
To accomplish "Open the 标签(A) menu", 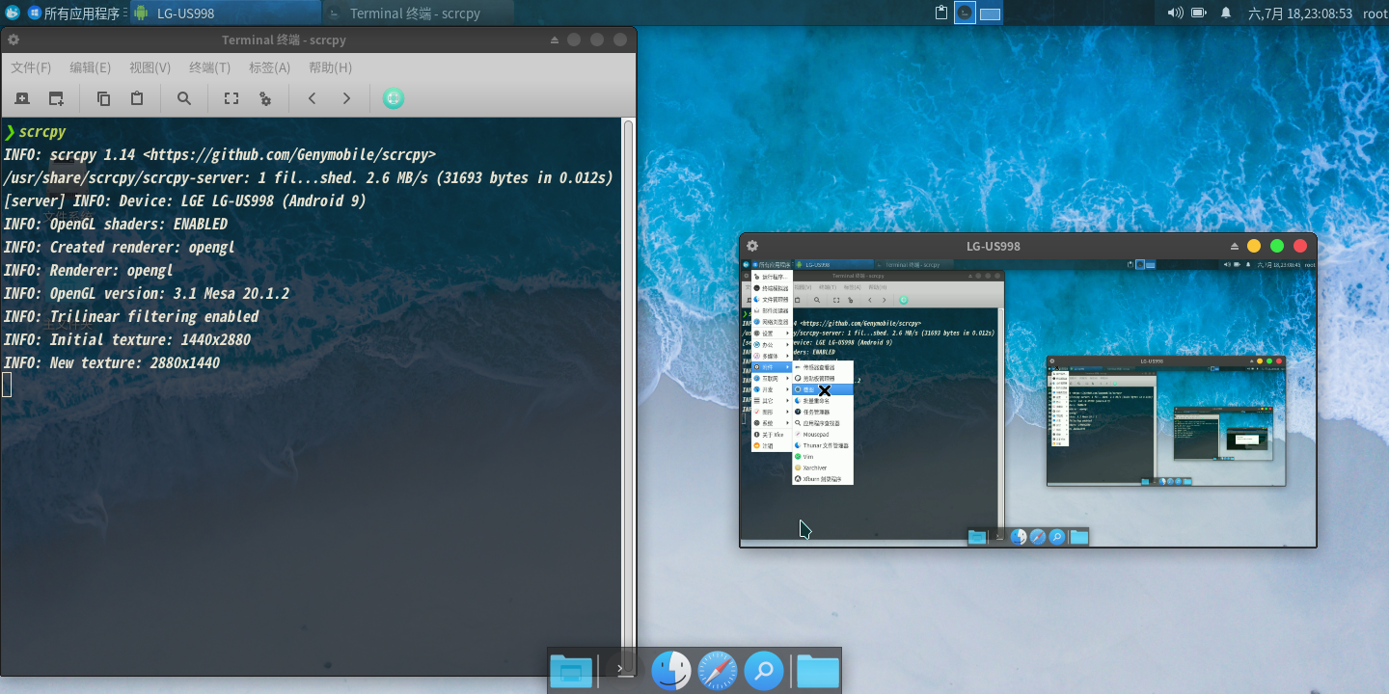I will point(269,67).
